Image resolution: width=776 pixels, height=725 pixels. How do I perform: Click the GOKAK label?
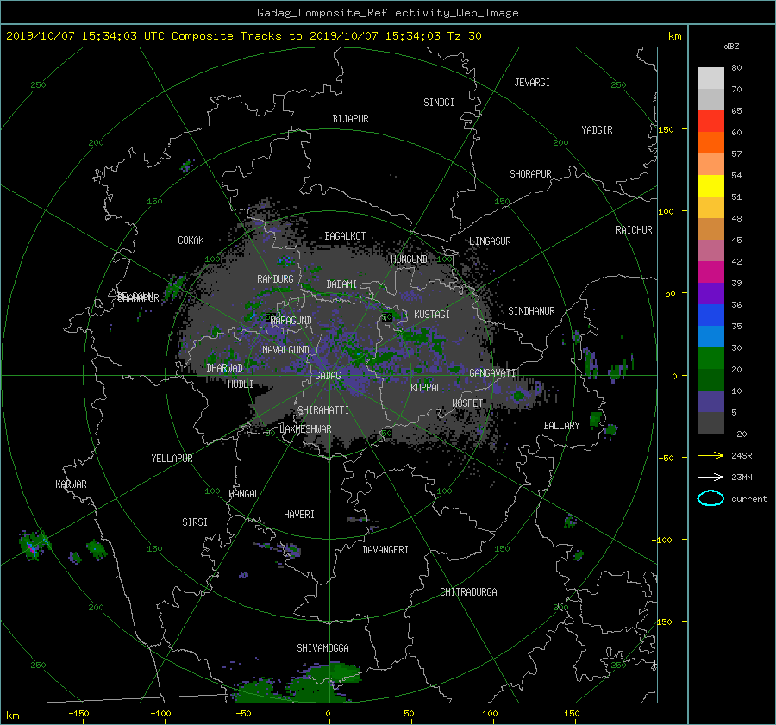tap(191, 241)
